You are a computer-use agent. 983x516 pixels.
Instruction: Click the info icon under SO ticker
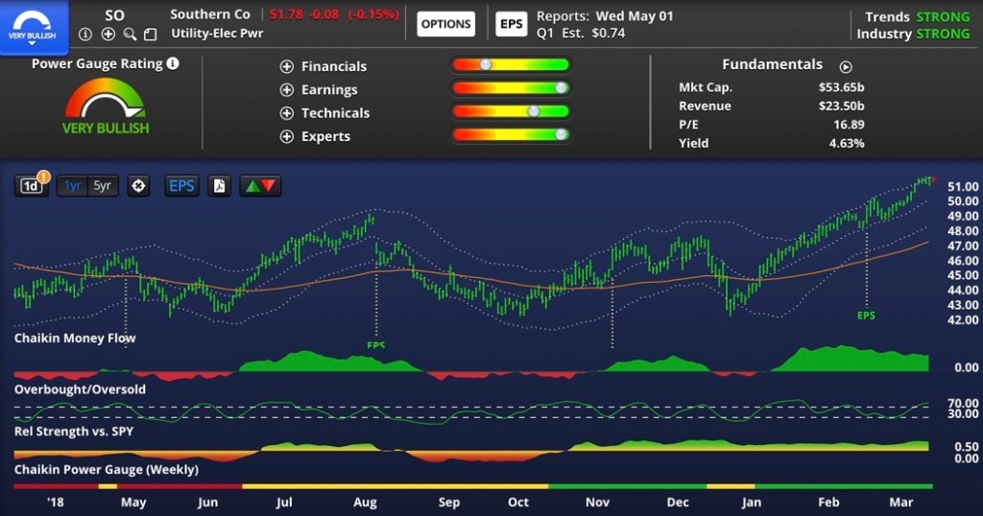85,35
